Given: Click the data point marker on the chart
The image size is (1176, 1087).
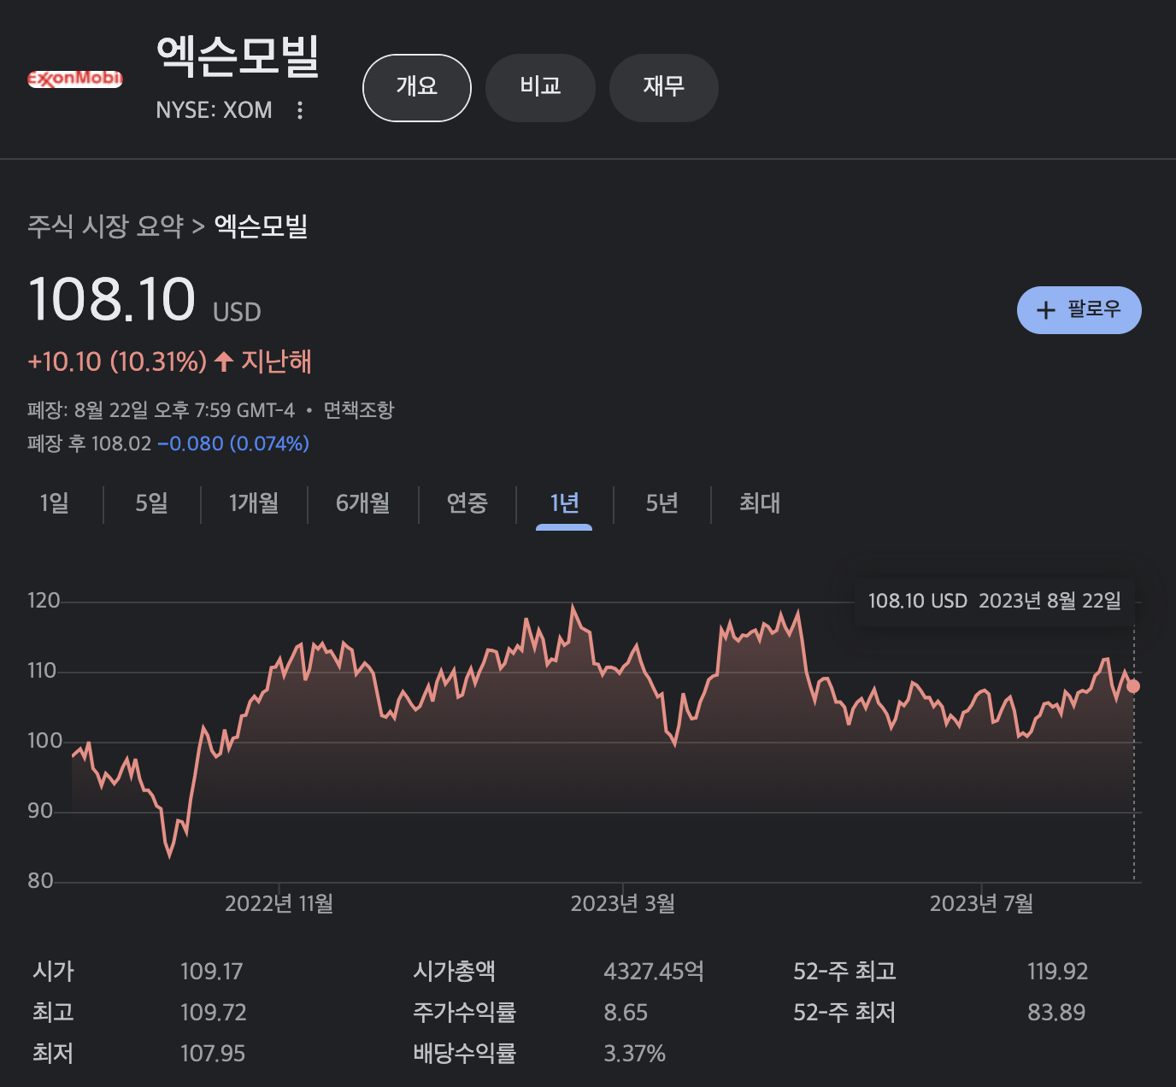Looking at the screenshot, I should point(1133,686).
